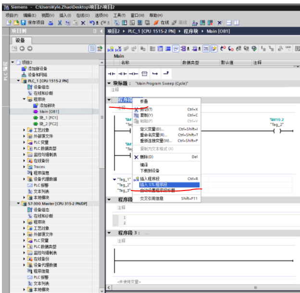
Task: Click the close branch instruction icon
Action: point(166,73)
